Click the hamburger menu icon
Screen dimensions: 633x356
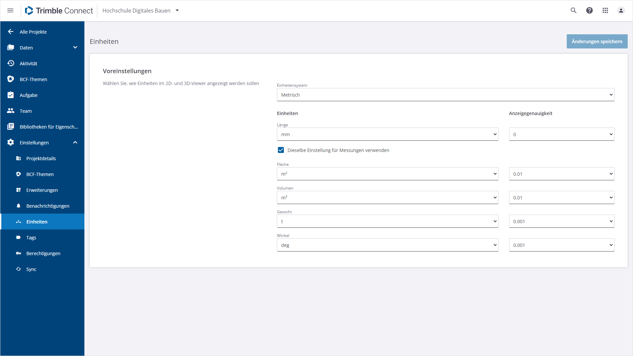click(x=10, y=11)
